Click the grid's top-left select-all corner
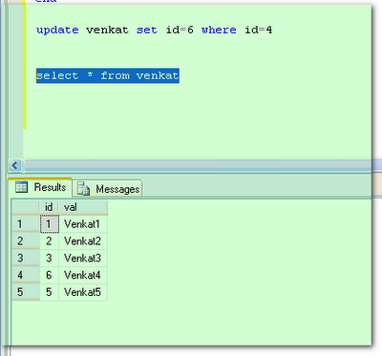The width and height of the screenshot is (382, 356). click(x=26, y=207)
